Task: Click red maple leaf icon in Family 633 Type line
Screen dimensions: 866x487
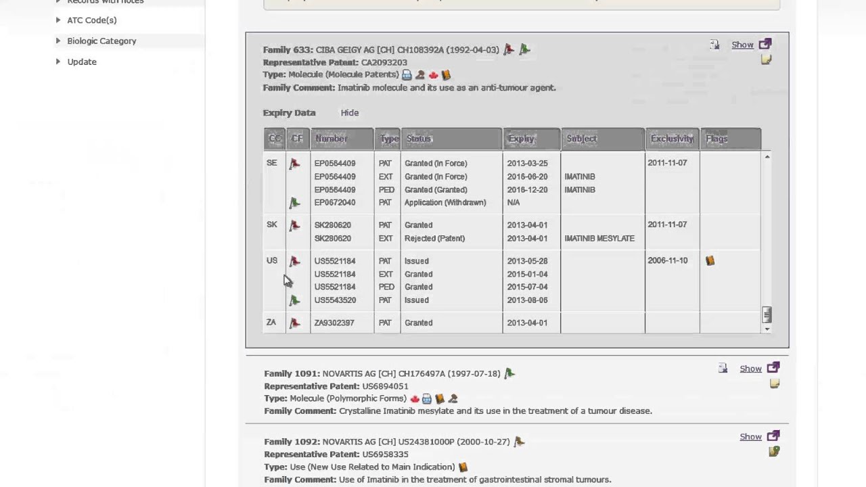Action: pyautogui.click(x=433, y=75)
